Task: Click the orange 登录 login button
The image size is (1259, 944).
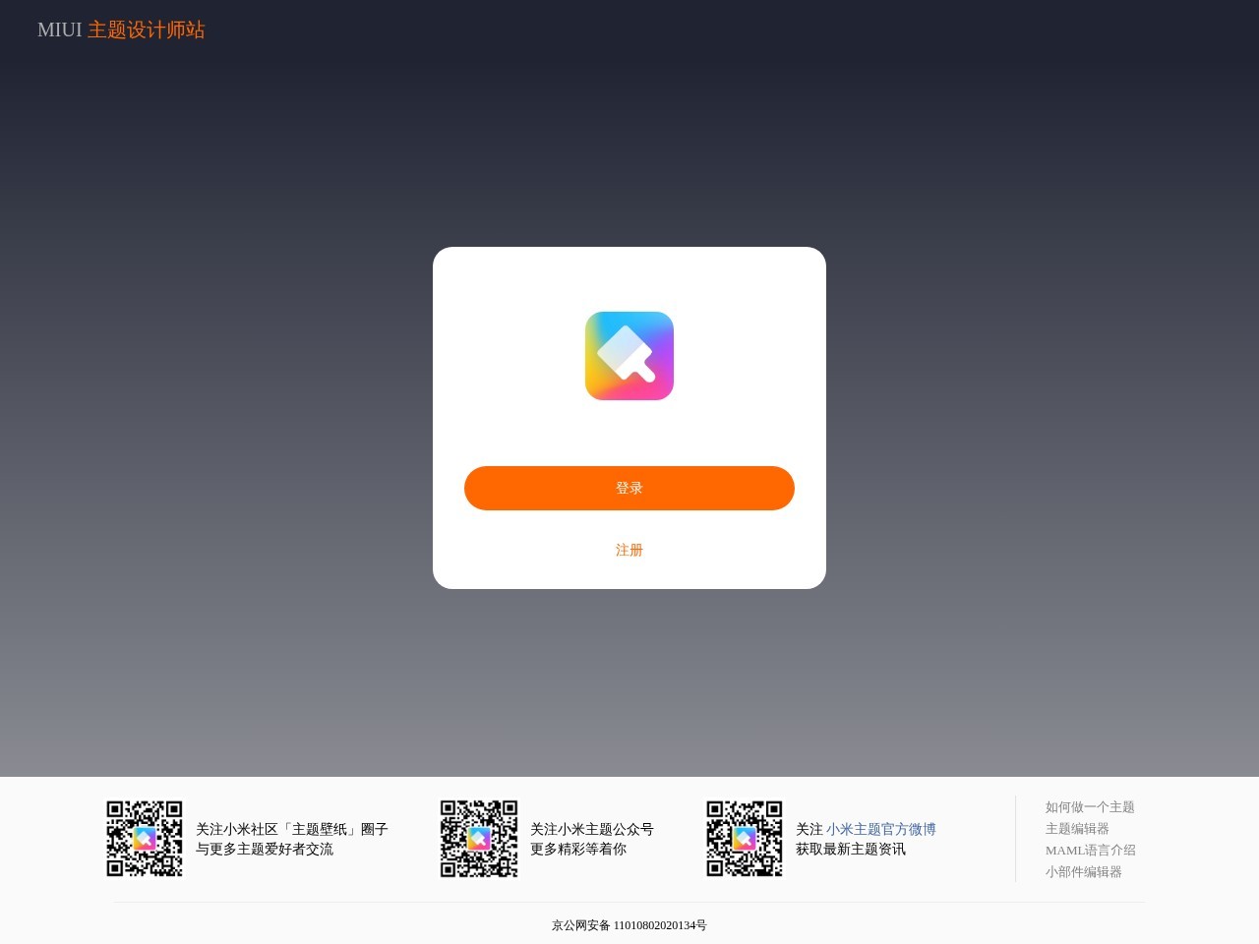Action: click(629, 488)
